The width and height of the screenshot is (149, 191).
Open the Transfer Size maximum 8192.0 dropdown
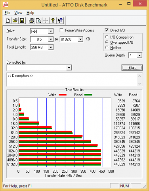click(x=80, y=39)
